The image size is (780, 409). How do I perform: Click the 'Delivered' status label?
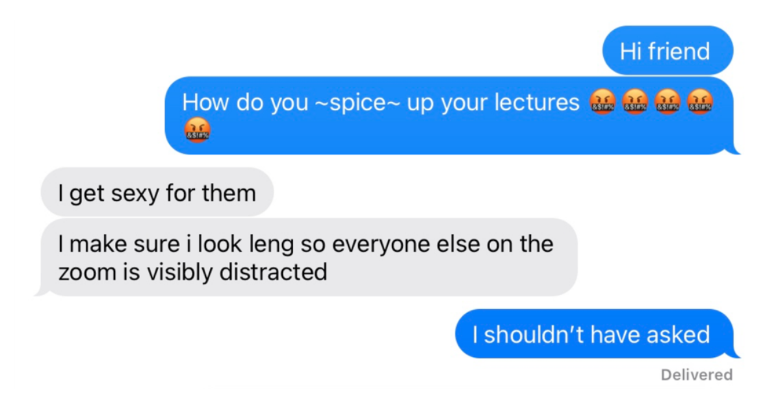click(696, 375)
